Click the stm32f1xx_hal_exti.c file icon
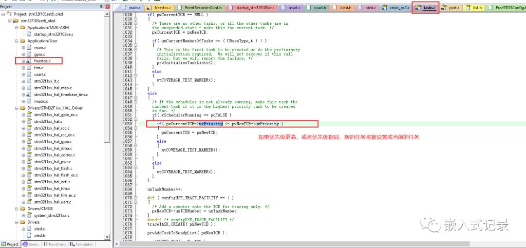Image resolution: width=526 pixels, height=248 pixels. click(x=29, y=182)
